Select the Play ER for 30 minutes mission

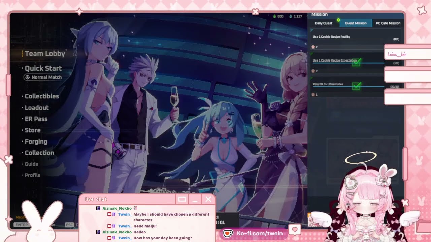[356, 87]
